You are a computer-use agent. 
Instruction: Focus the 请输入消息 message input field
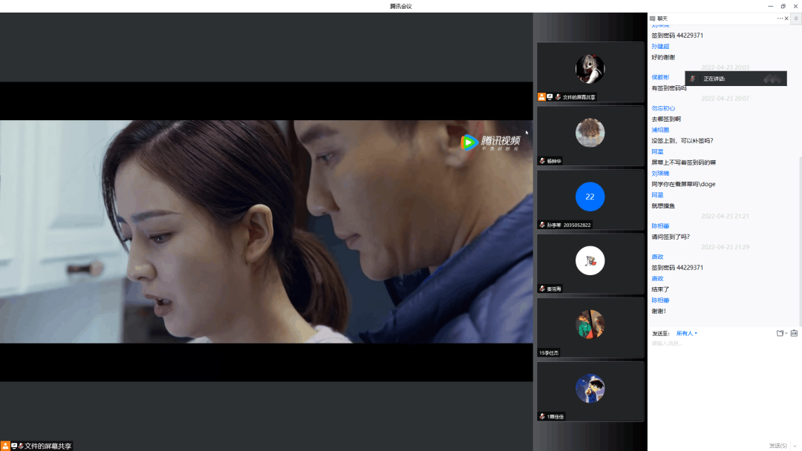tap(724, 388)
